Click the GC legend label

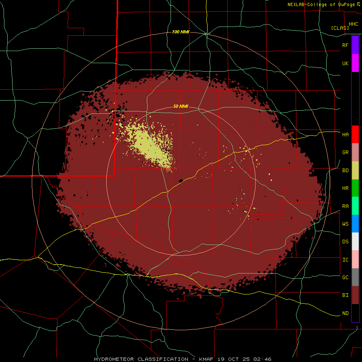pyautogui.click(x=345, y=278)
